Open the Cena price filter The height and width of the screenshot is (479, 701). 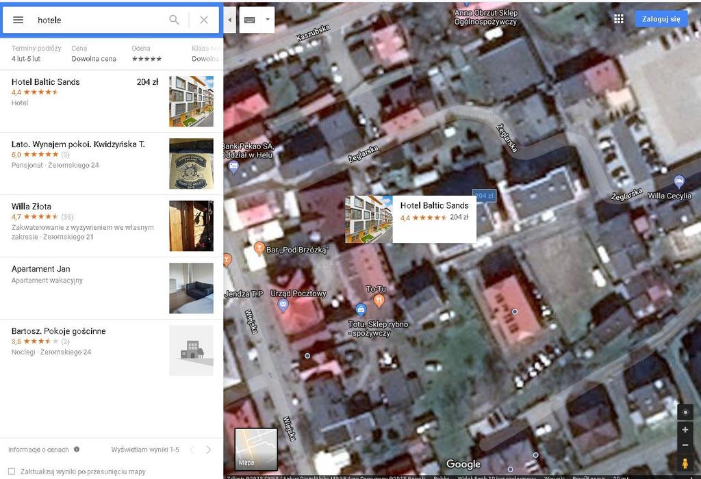click(x=93, y=53)
